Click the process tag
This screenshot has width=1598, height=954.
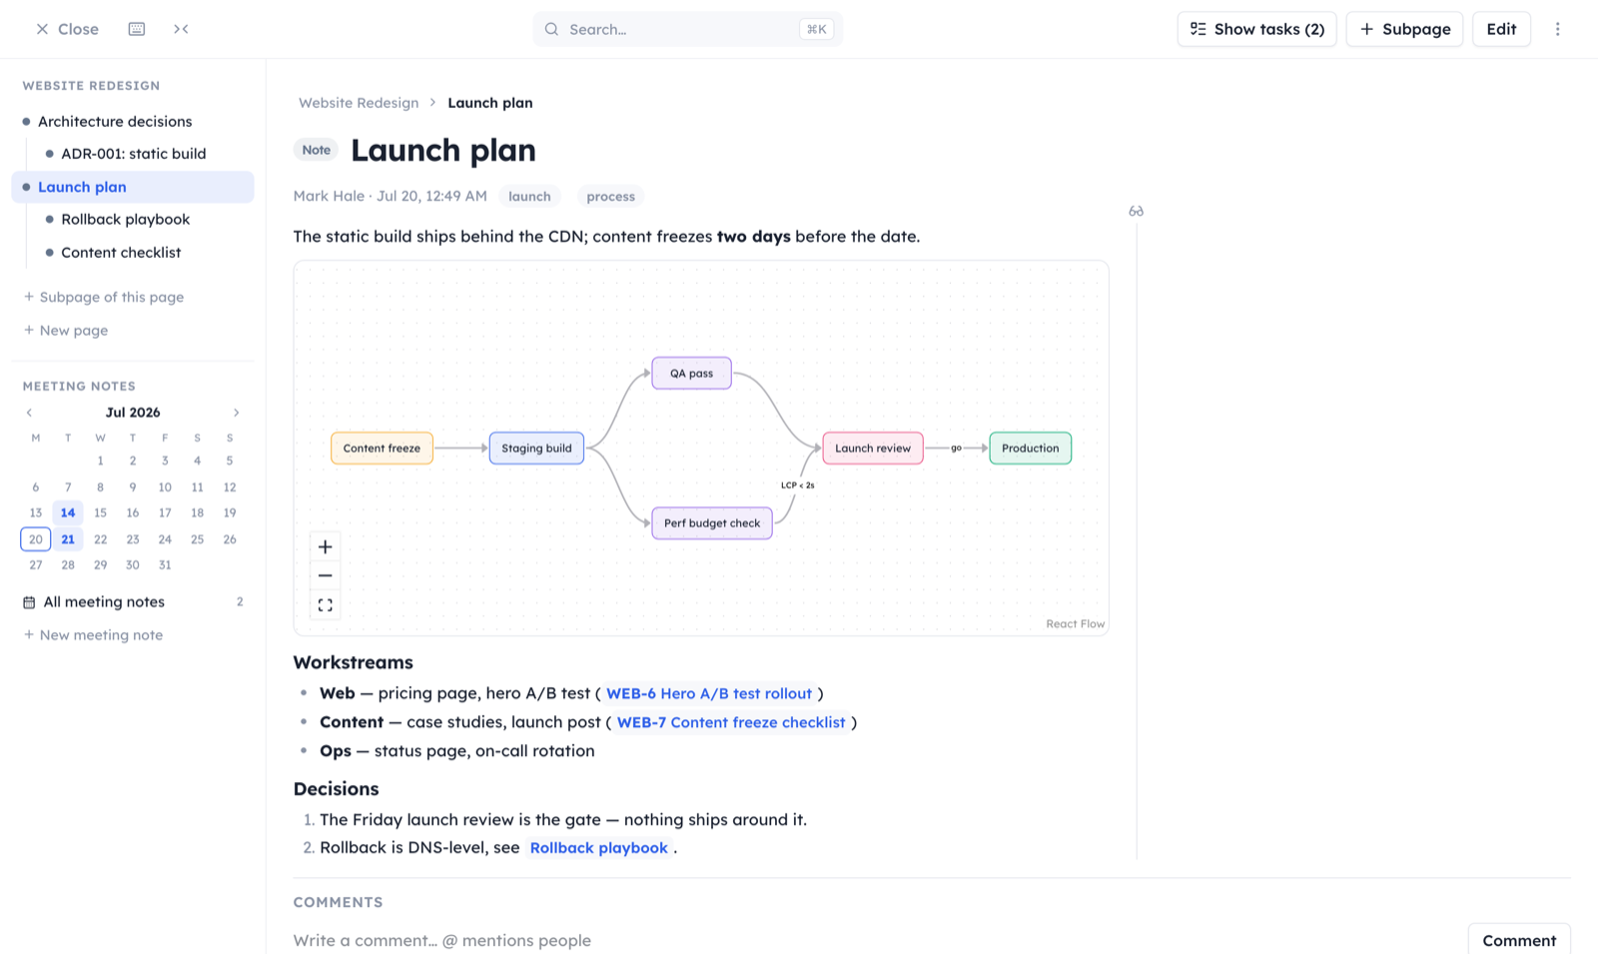tap(610, 196)
